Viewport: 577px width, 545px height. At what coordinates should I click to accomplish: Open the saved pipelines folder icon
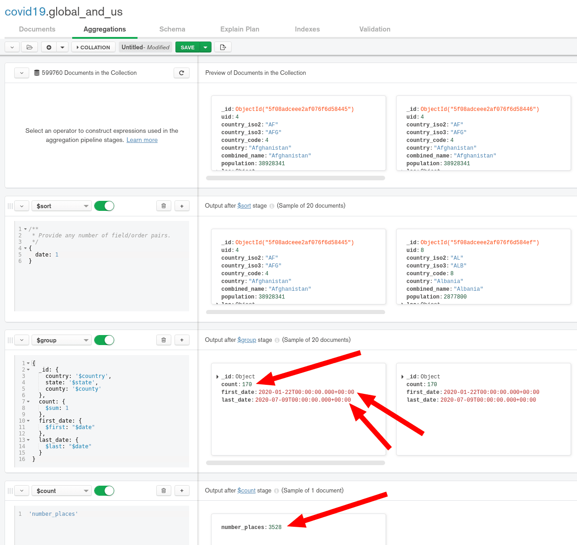pyautogui.click(x=29, y=47)
